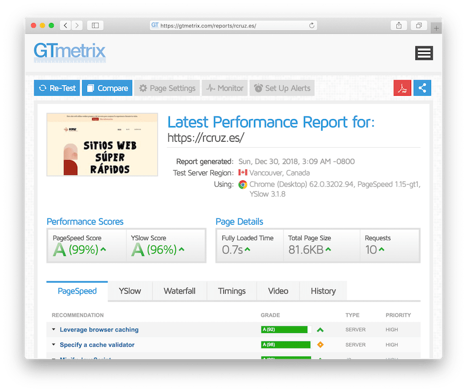Open Page Settings

[167, 87]
